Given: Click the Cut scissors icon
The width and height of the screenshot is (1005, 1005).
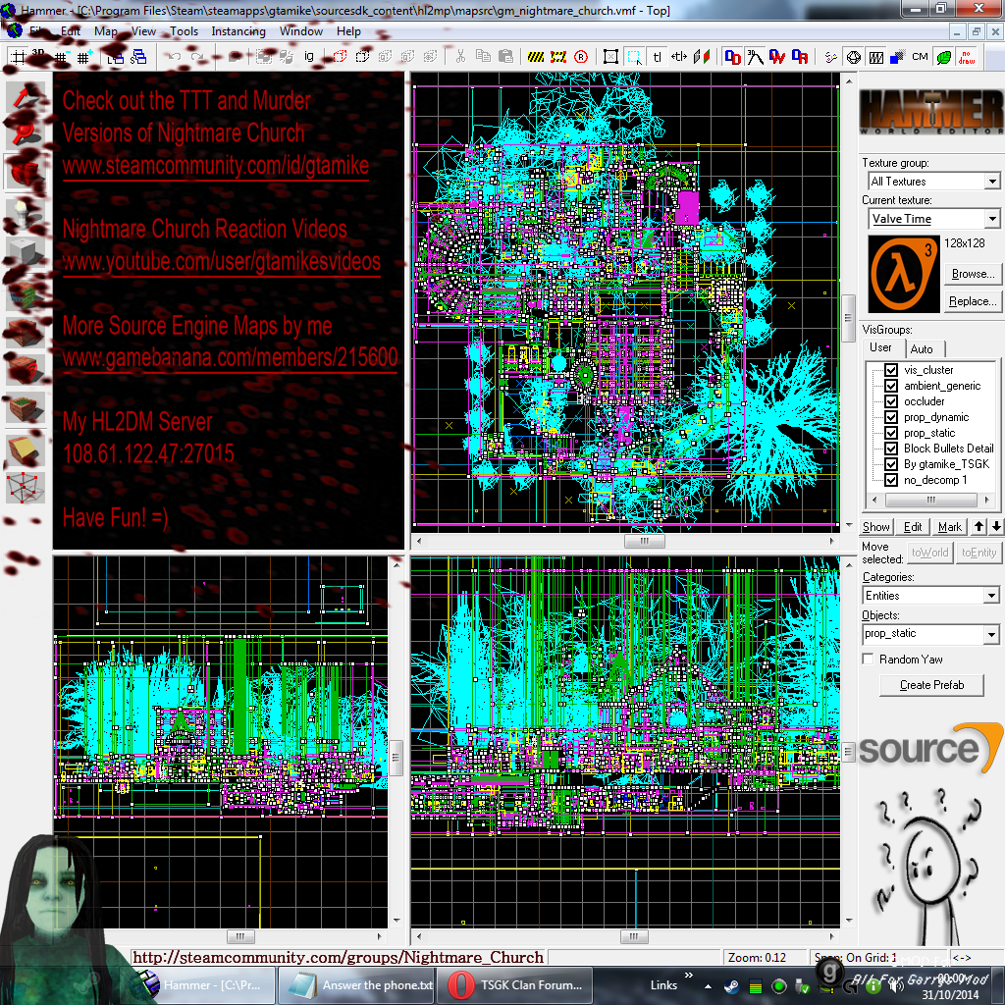Looking at the screenshot, I should [460, 57].
